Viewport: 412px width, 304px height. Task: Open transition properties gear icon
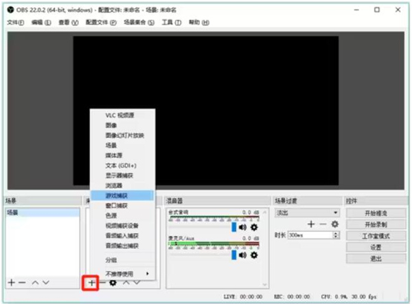click(334, 224)
